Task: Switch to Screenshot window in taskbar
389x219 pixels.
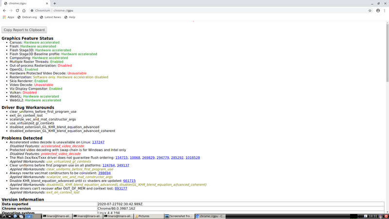Action: pos(179,216)
